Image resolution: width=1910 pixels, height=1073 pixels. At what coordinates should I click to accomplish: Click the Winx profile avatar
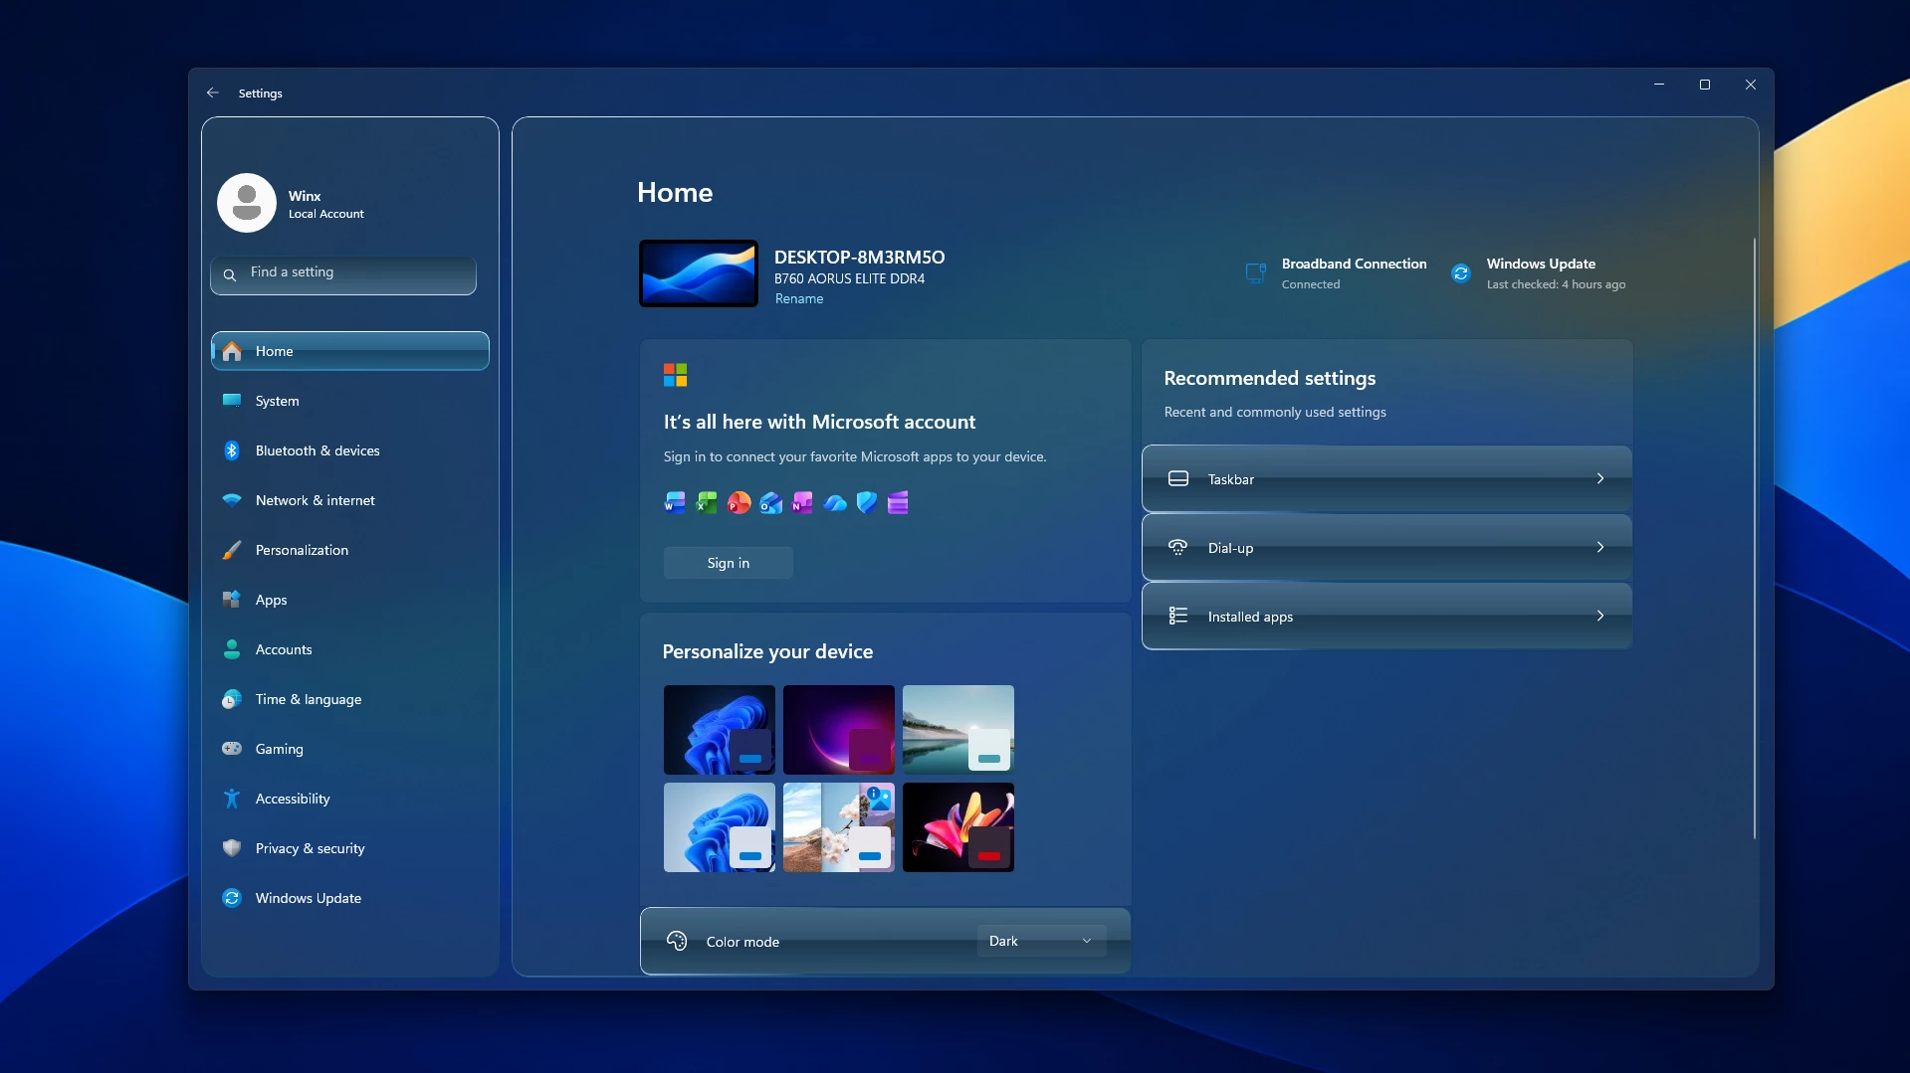(x=247, y=203)
